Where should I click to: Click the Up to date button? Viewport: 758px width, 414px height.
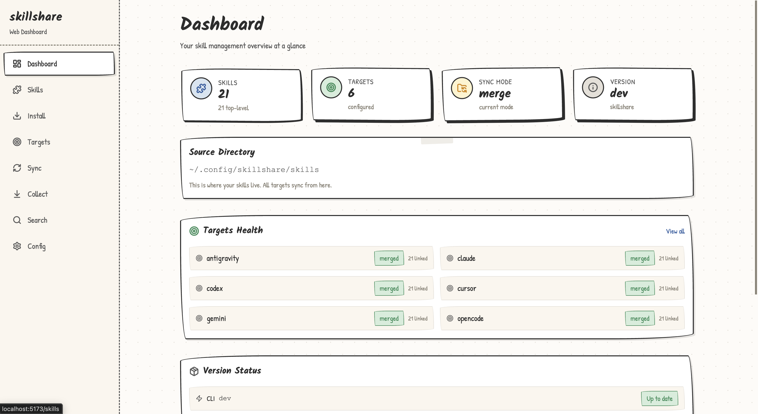[x=660, y=398]
